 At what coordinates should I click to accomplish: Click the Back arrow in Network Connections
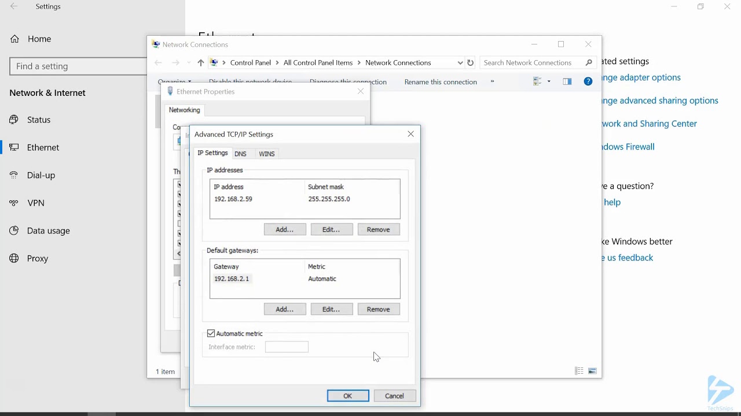point(158,62)
